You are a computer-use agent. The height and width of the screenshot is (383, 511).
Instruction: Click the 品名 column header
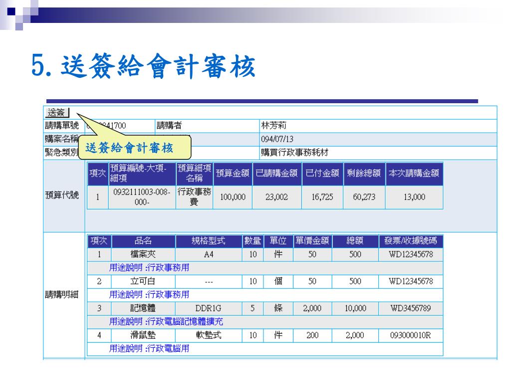tap(143, 241)
